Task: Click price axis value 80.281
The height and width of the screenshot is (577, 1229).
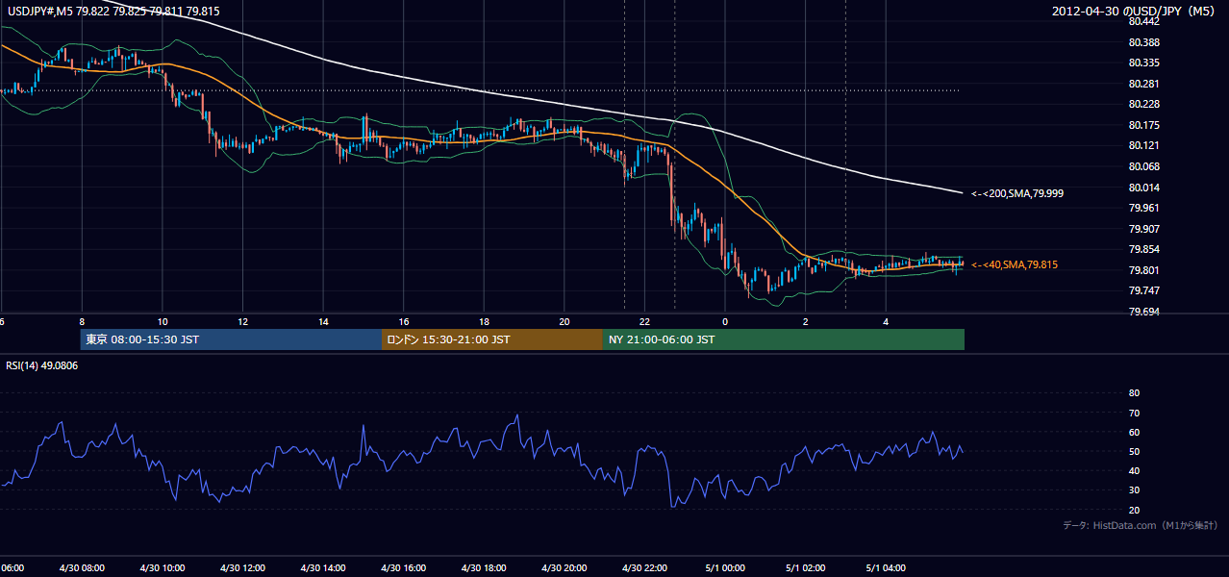Action: coord(1143,84)
